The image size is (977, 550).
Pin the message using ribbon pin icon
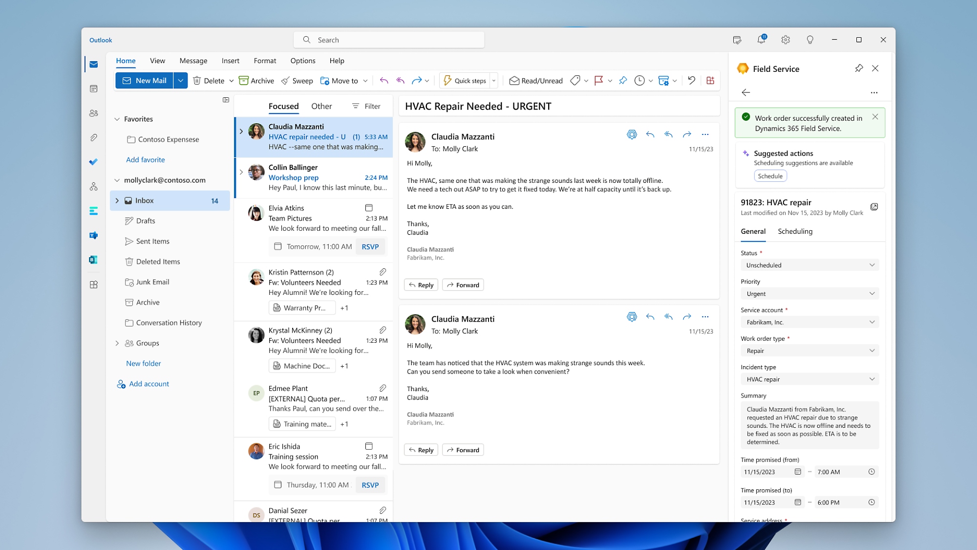coord(623,81)
